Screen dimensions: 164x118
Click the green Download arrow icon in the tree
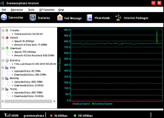pos(7,48)
